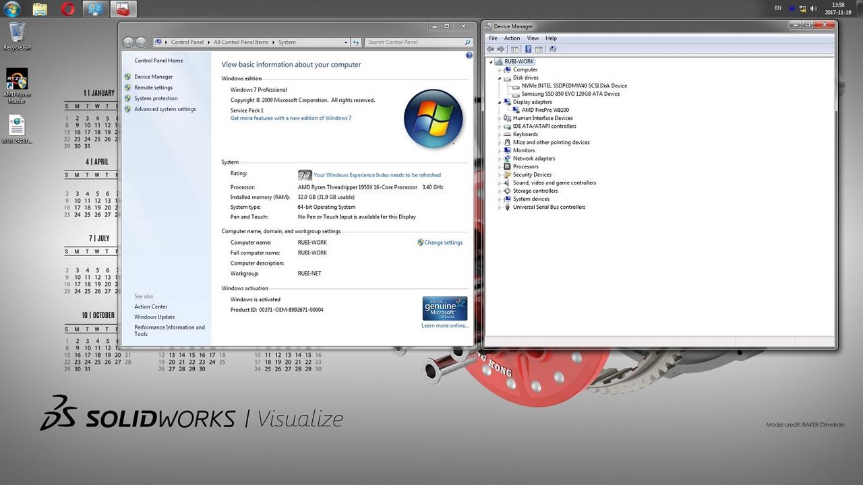Select the AMD FirePro W8100 device

point(545,110)
